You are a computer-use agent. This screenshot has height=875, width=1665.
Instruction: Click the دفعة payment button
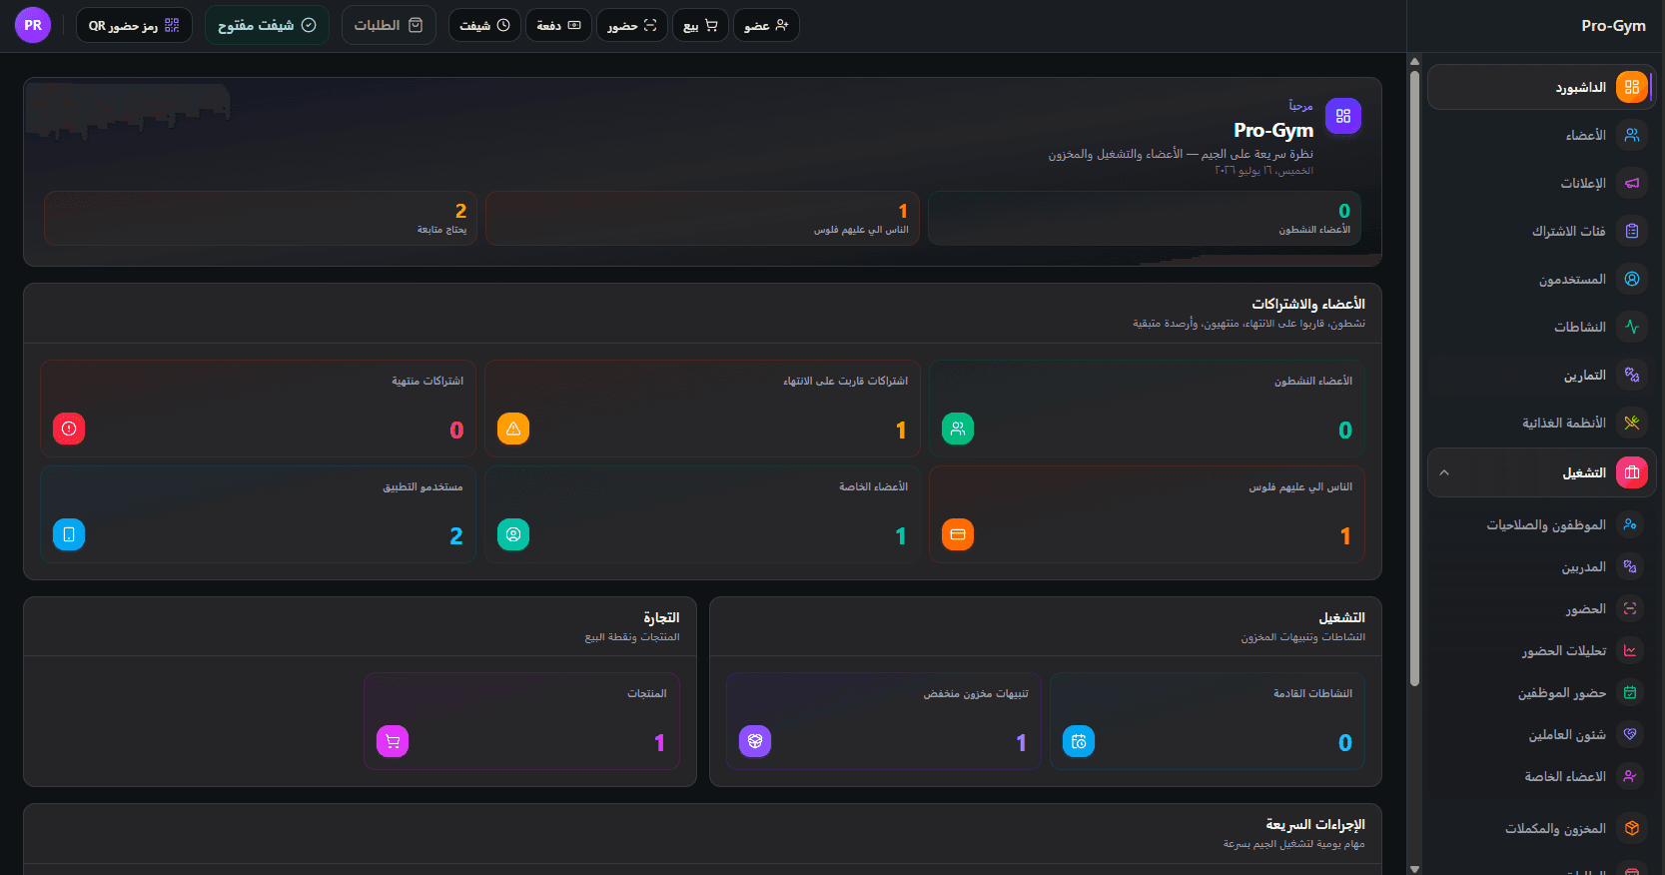(x=558, y=25)
